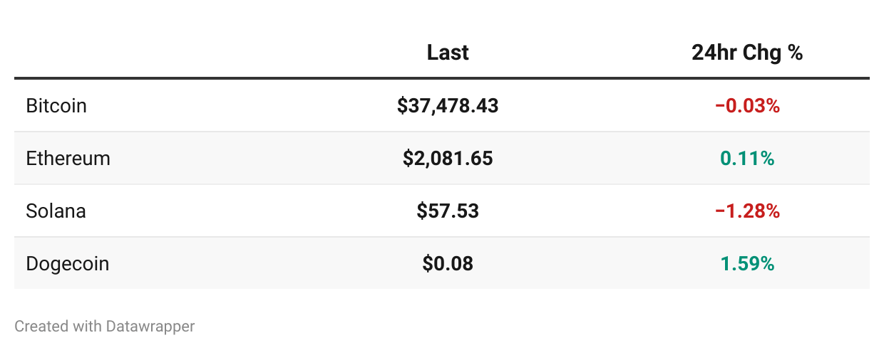Click the 24hr Chg % column header
The width and height of the screenshot is (884, 350).
[x=747, y=53]
